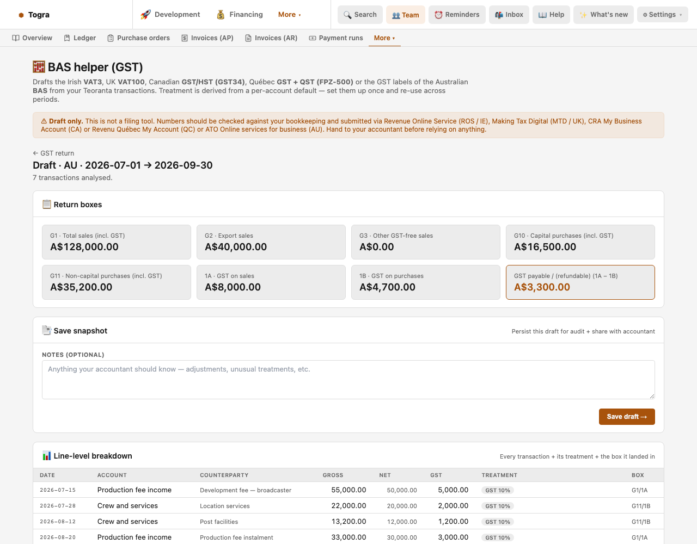
Task: Click the Purchase orders clipboard icon
Action: [x=111, y=38]
